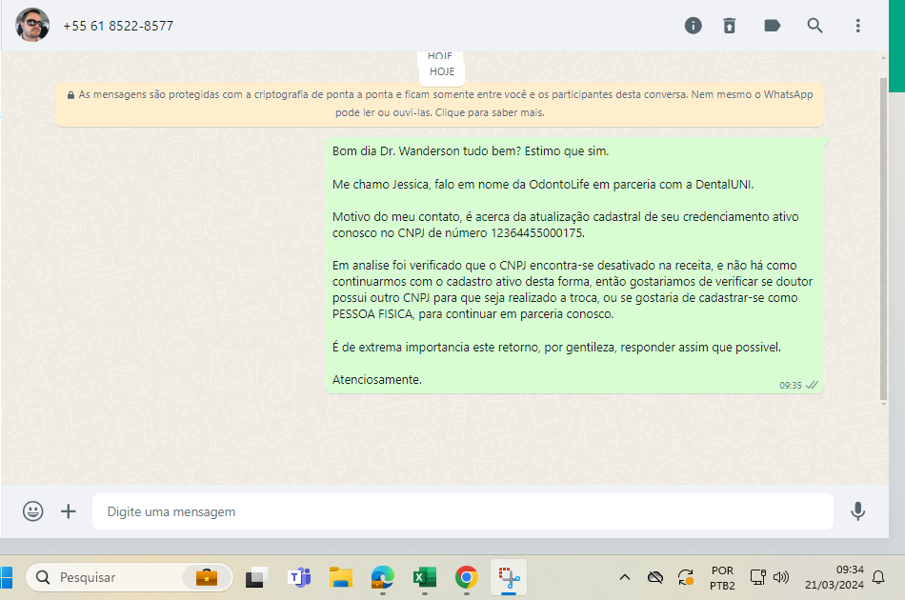Click message double check read marks

(812, 385)
